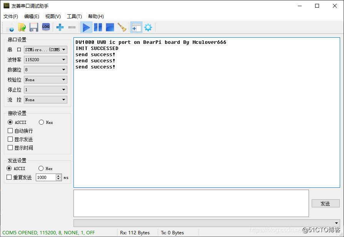
Task: Click the INIT SUCCESSED line in receive area
Action: (97, 48)
